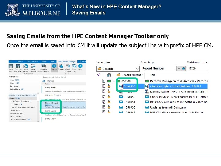The width and height of the screenshot is (221, 166).
Task: Toggle the tag checkbox in the 1056952 row
Action: pyautogui.click(x=104, y=97)
